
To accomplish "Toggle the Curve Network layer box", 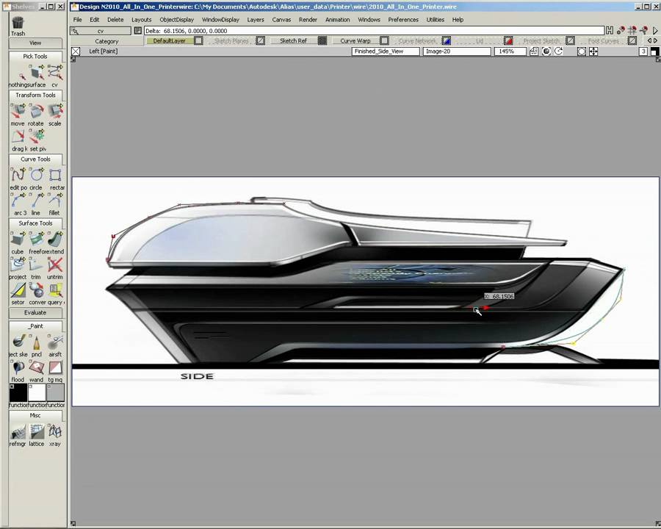I will tap(446, 41).
